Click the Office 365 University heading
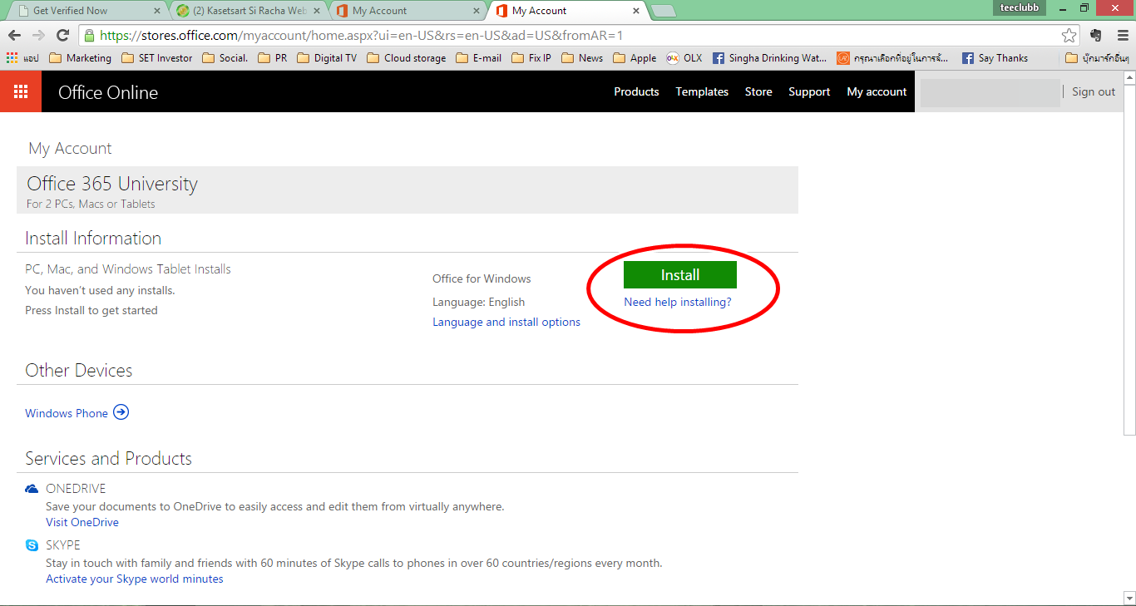Viewport: 1136px width, 606px height. [112, 184]
